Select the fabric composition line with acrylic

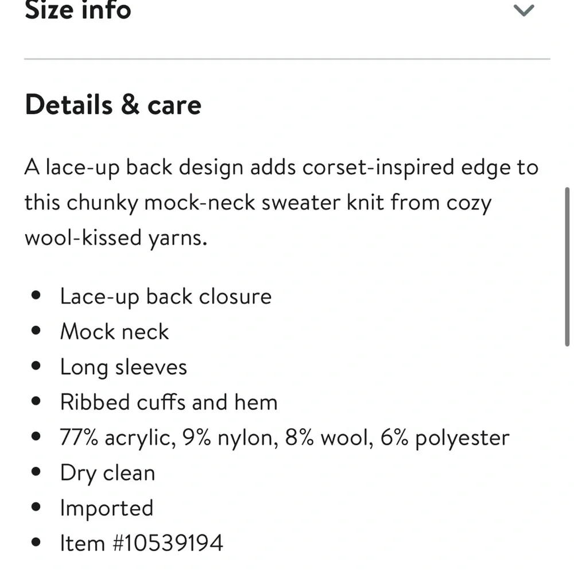pyautogui.click(x=284, y=438)
